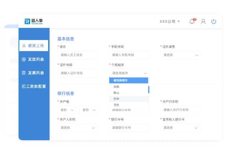Screen dimensions: 226x148
Task: Click the list icon beside 发票列表
Action: pos(24,73)
